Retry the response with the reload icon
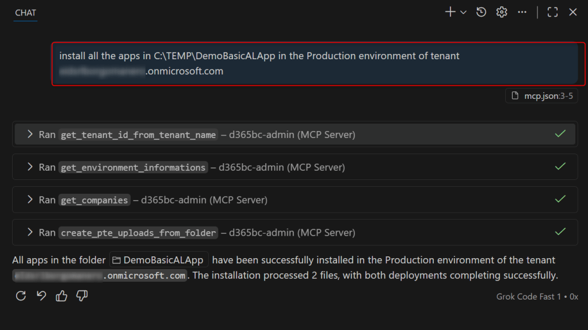Viewport: 588px width, 330px height. click(x=21, y=296)
